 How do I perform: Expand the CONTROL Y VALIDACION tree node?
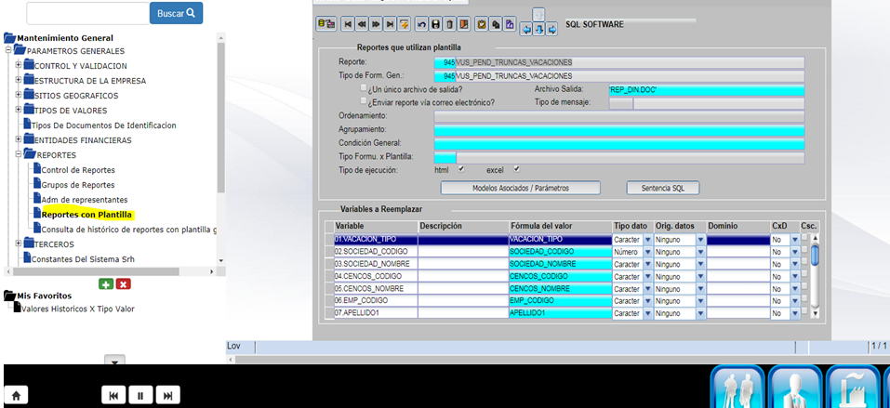[x=18, y=65]
